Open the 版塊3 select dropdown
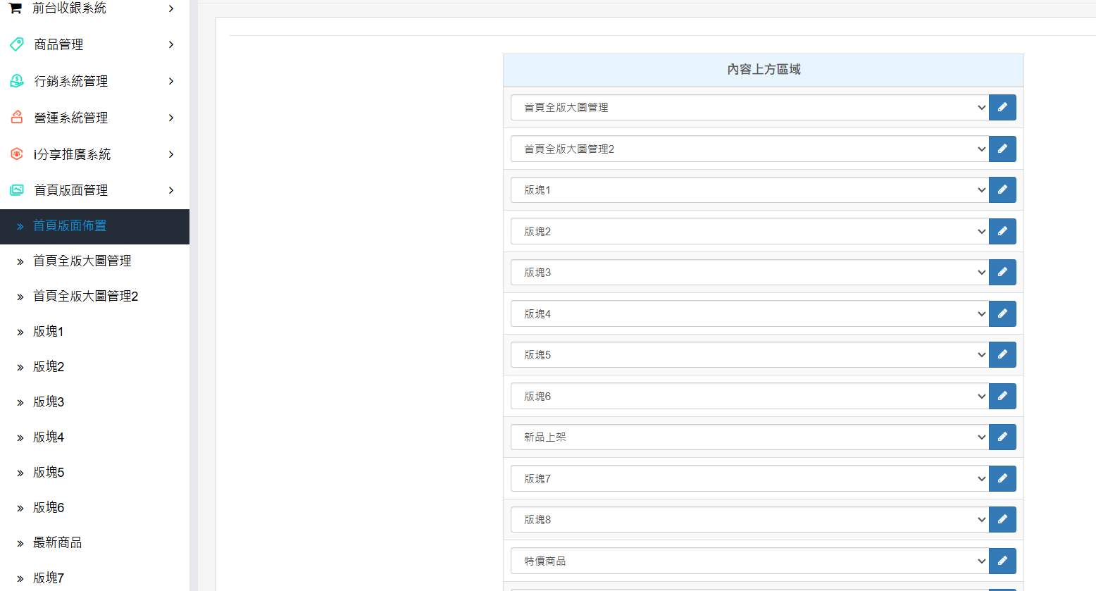This screenshot has width=1096, height=591. (x=749, y=273)
